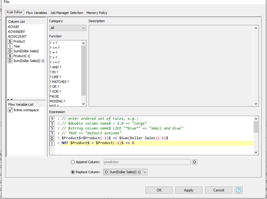
Task: Click the question mark marker on line 3
Action: [52, 129]
